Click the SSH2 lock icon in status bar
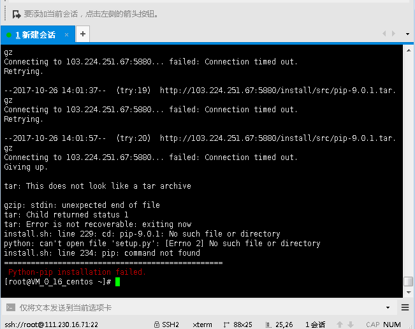 157,325
